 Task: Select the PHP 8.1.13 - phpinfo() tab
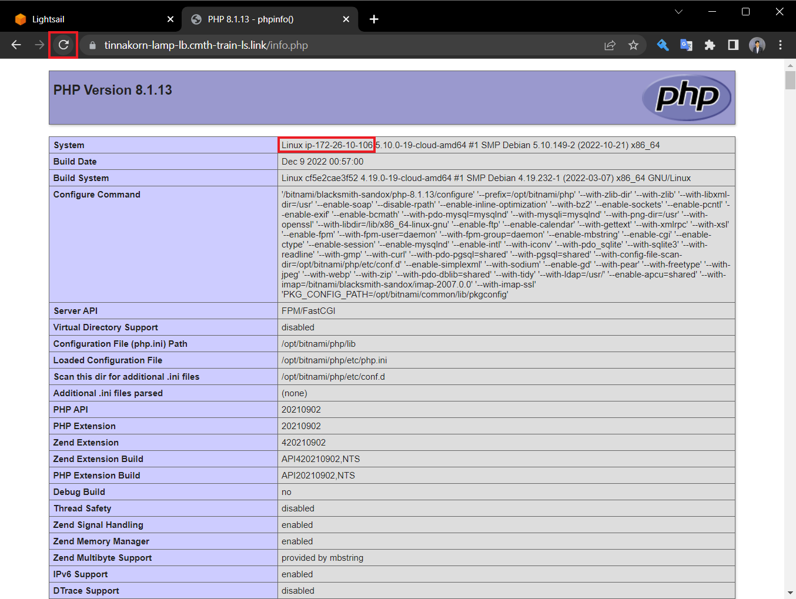(x=269, y=19)
